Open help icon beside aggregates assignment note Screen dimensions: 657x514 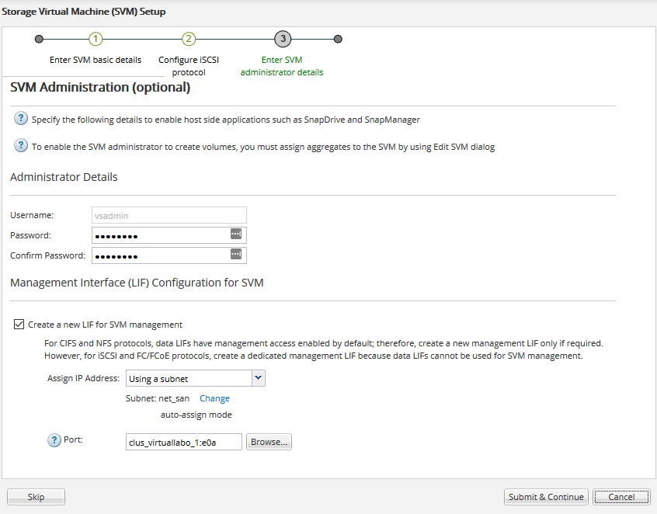tap(21, 146)
